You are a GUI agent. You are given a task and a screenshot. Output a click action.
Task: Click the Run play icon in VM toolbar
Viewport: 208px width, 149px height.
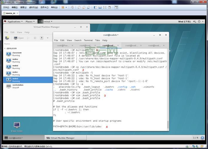click(x=28, y=38)
